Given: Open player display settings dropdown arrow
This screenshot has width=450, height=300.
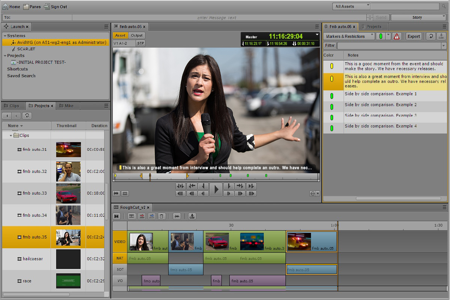Looking at the screenshot, I should pos(318,193).
